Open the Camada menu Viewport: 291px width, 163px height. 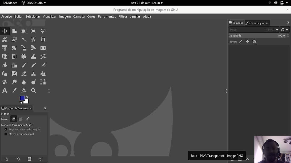click(x=79, y=16)
